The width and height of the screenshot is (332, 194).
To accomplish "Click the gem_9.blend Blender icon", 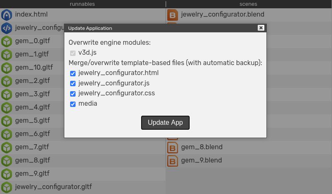I will 173,161.
